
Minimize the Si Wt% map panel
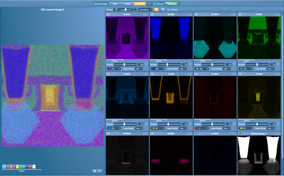click(x=144, y=14)
